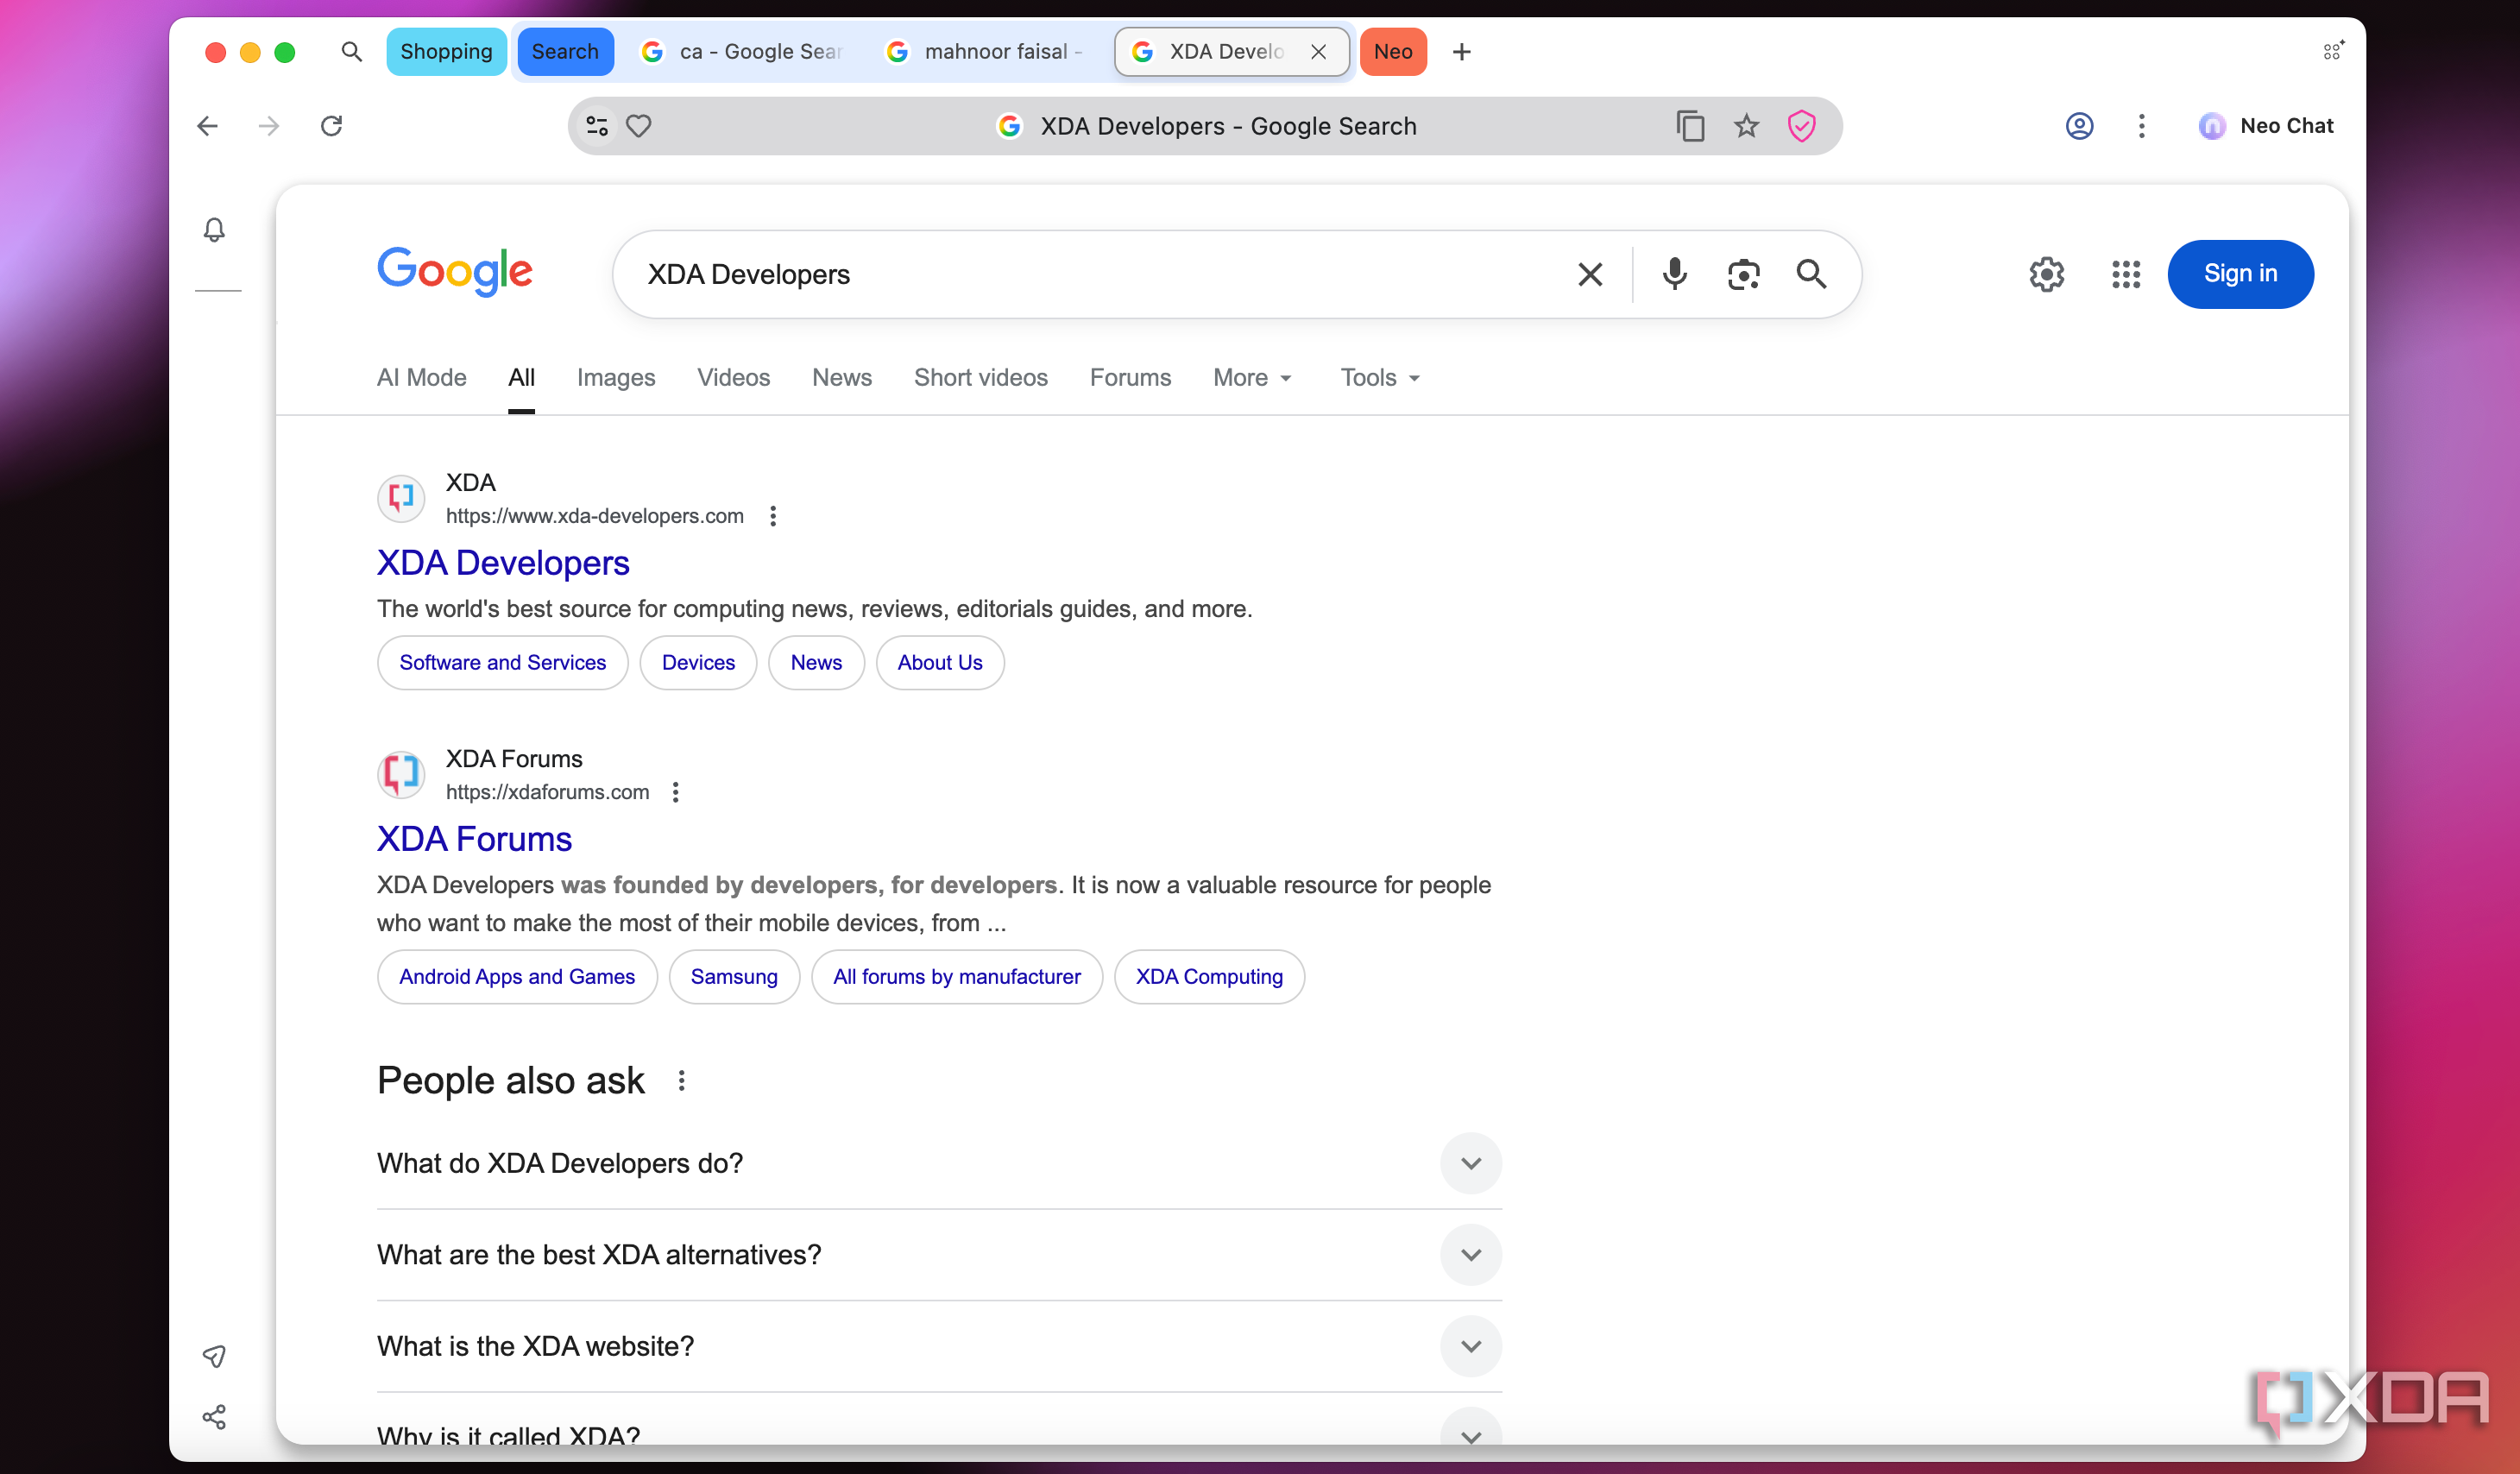This screenshot has width=2520, height=1474.
Task: Open the Shopping tab group
Action: pyautogui.click(x=446, y=51)
